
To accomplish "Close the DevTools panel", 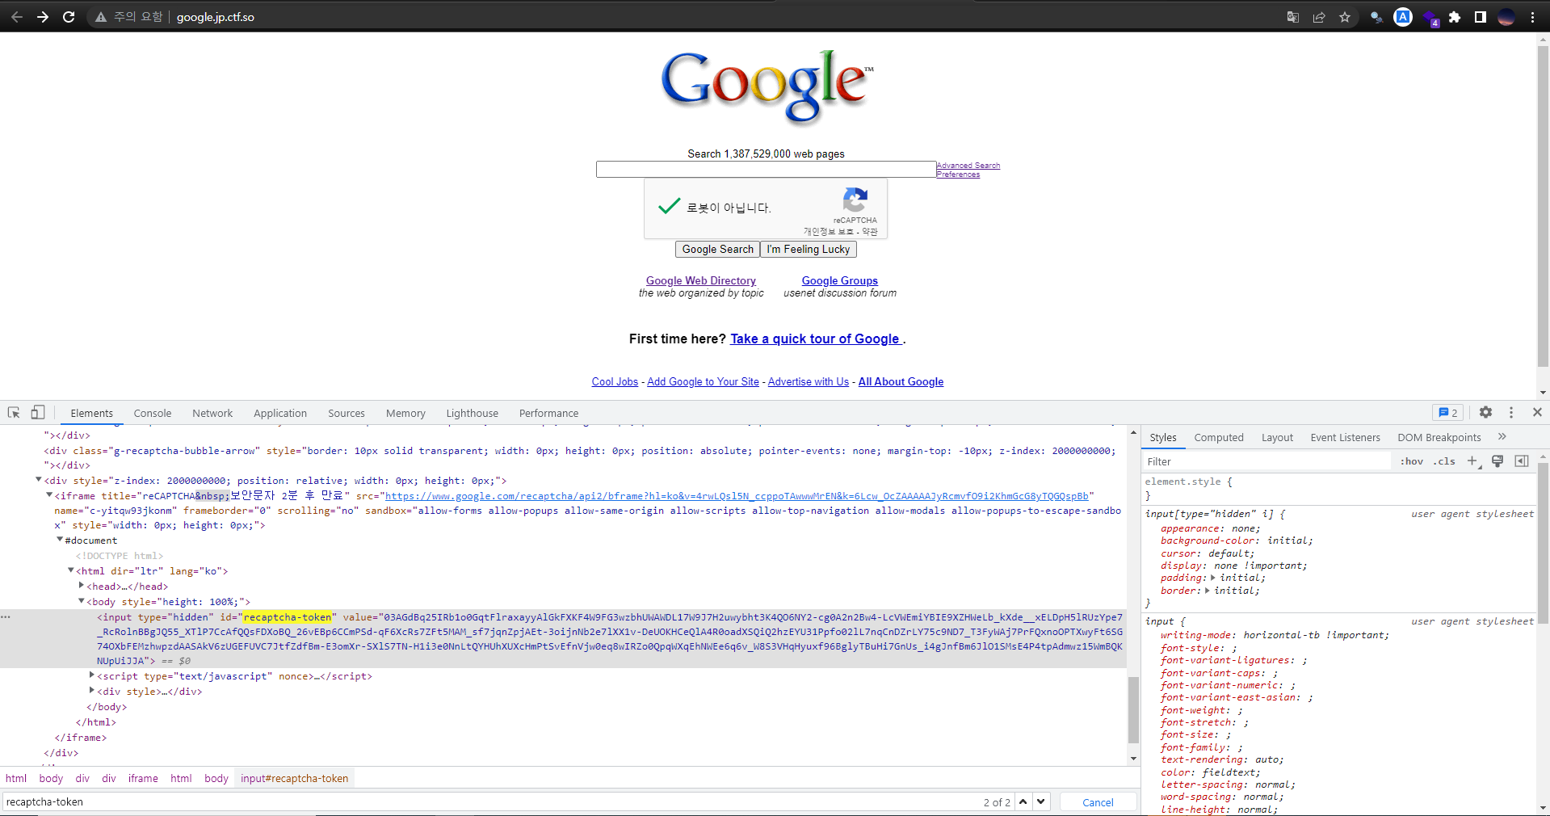I will [1537, 412].
